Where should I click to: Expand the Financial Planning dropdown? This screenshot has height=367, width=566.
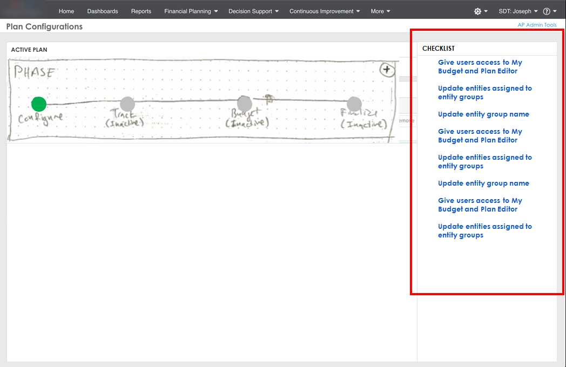(x=191, y=11)
